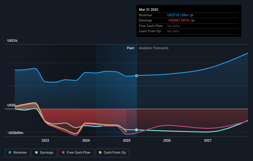Click the Free Cash Flow tooltip row label
Viewport: 253px width, 161px height.
(x=151, y=26)
